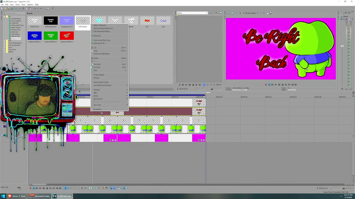Screen dimensions: 355x199
Task: Open the File menu
Action: [2, 4]
